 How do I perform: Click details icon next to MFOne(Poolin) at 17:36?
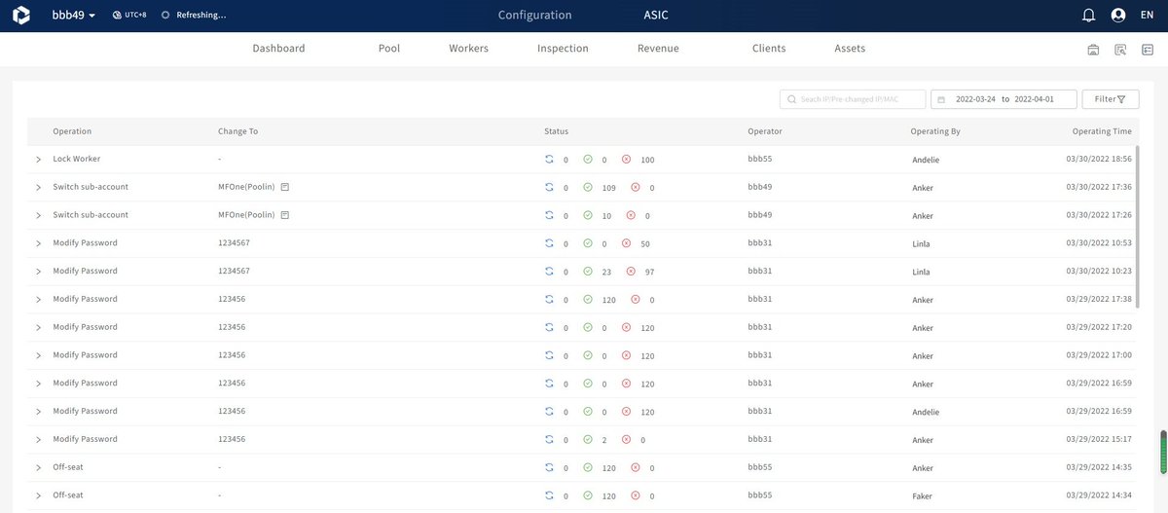285,187
